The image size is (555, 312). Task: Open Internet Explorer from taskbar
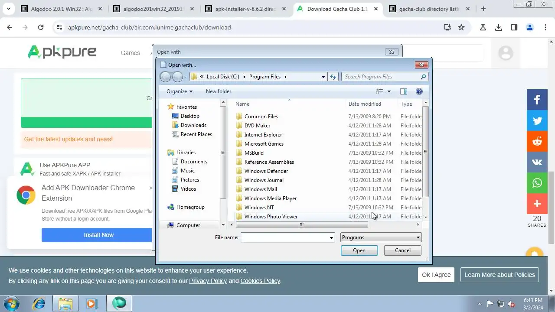click(39, 303)
